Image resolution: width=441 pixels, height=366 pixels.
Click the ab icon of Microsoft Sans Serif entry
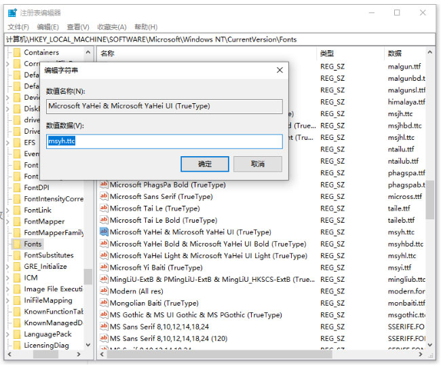click(x=104, y=196)
